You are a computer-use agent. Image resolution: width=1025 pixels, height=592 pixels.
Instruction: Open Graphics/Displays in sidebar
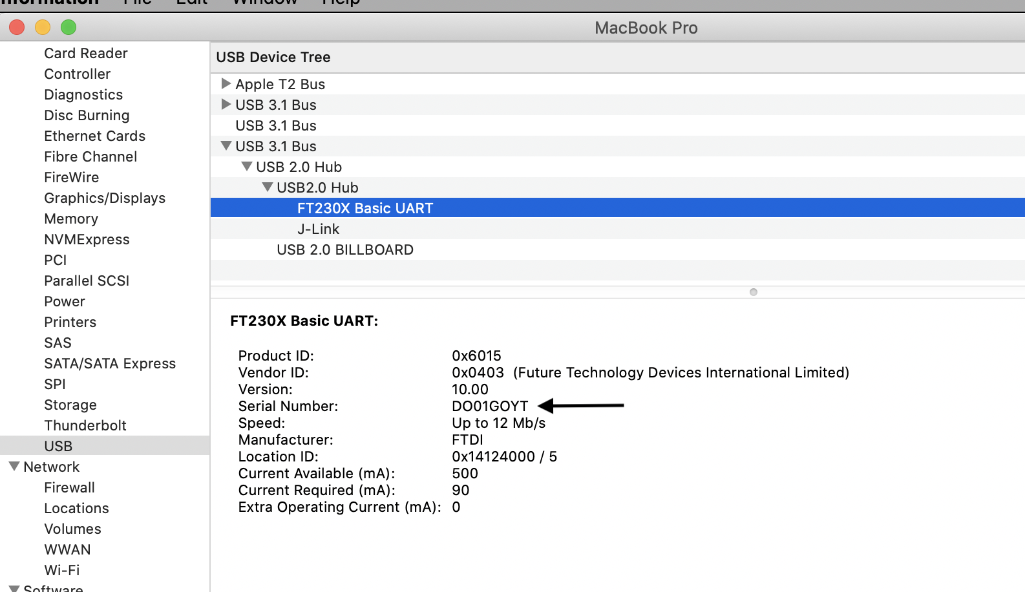click(x=105, y=198)
